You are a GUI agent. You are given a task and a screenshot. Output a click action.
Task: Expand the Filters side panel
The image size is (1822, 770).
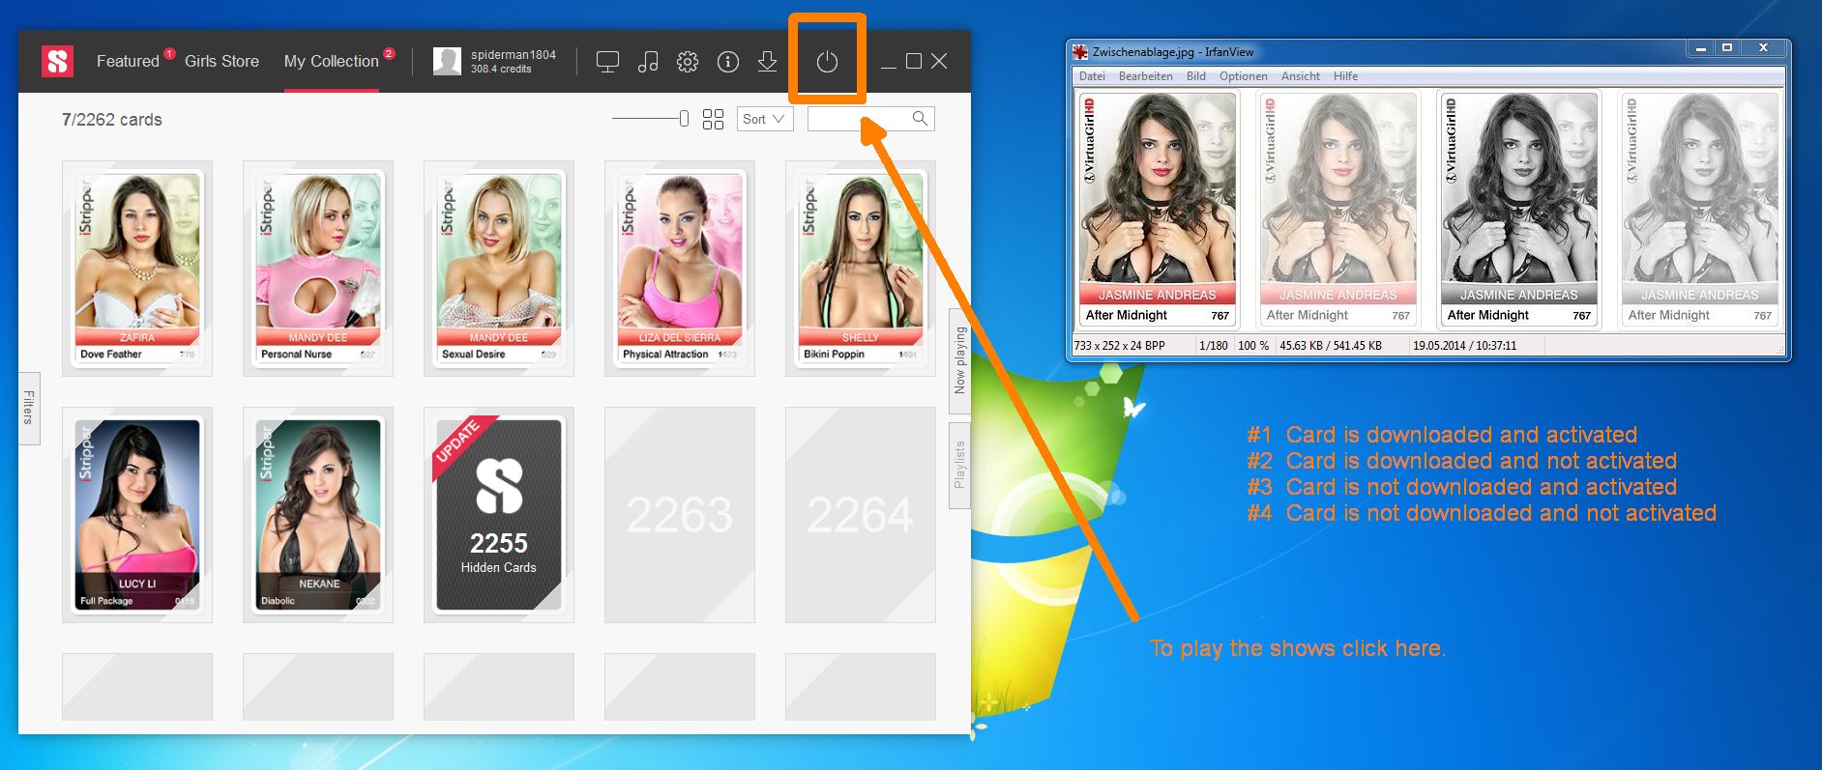tap(29, 408)
